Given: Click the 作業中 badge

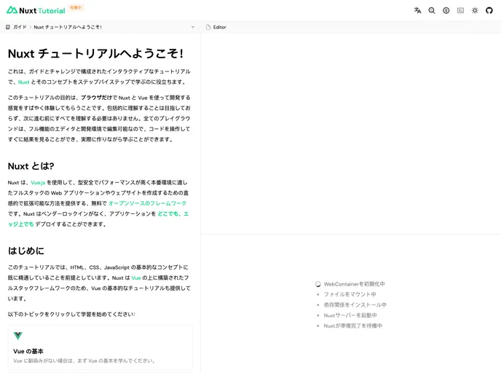Looking at the screenshot, I should (x=76, y=8).
